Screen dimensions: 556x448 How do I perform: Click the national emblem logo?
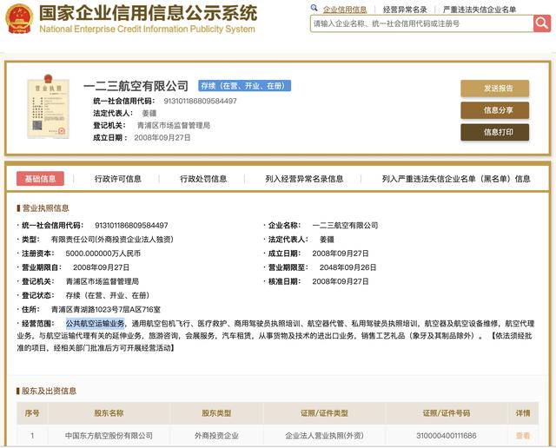[x=19, y=18]
